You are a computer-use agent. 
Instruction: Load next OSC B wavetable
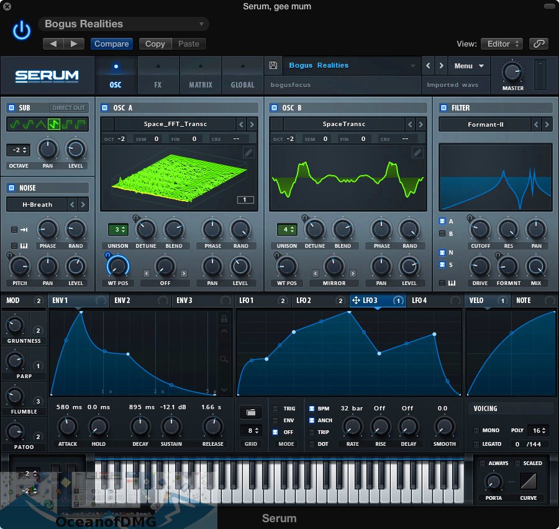pos(420,124)
